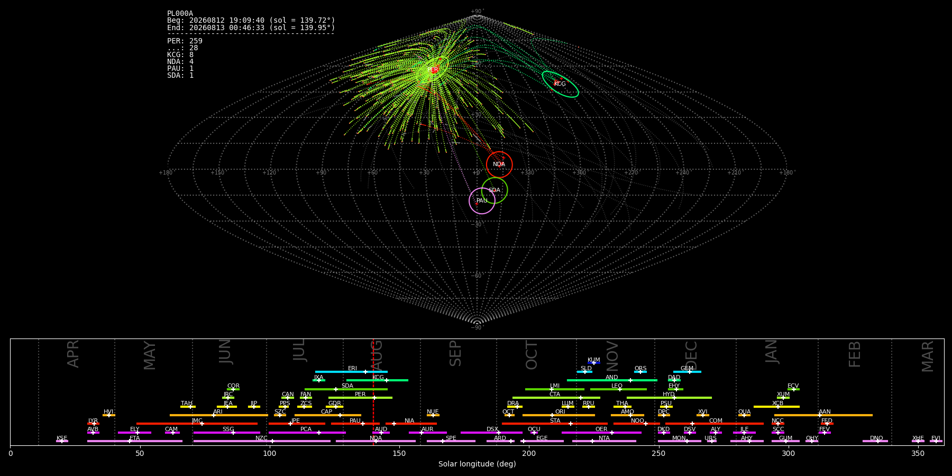This screenshot has height=476, width=952.
Task: Click the PER radiant marker
Action: click(x=433, y=70)
